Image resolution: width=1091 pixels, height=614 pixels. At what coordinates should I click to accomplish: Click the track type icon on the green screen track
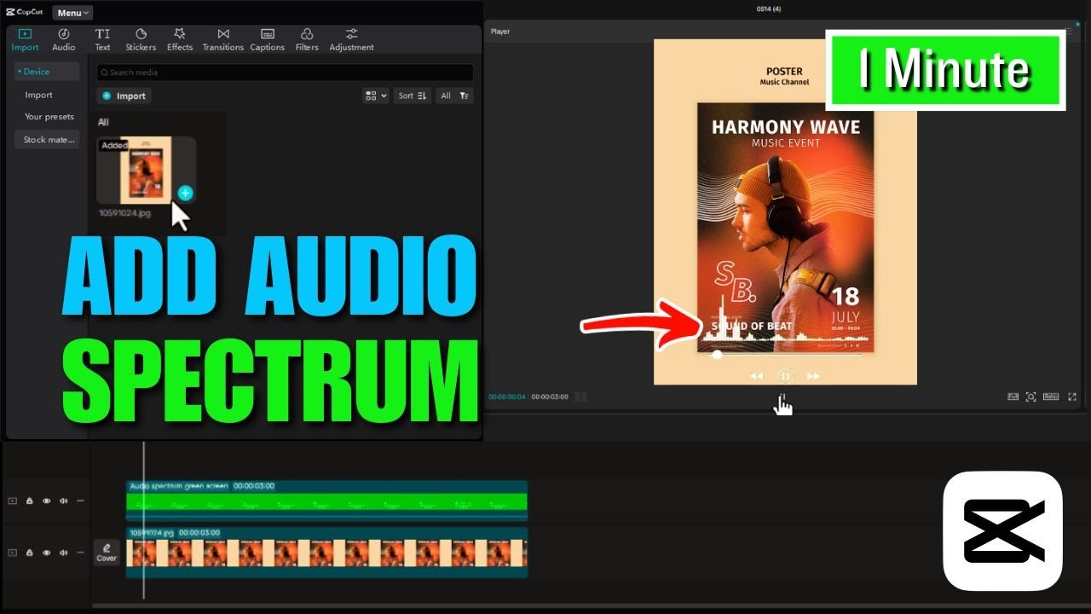(12, 501)
